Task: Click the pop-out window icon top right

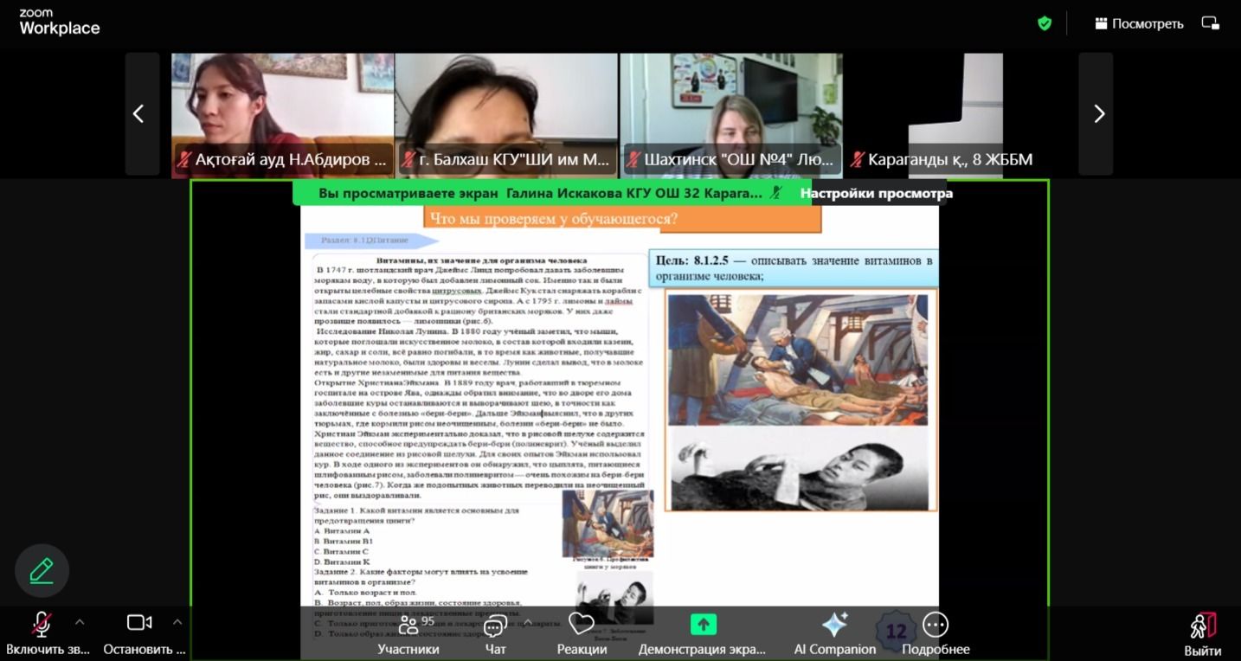Action: [1210, 23]
